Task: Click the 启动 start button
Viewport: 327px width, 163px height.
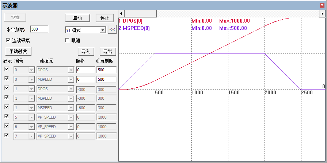Action: (77, 18)
